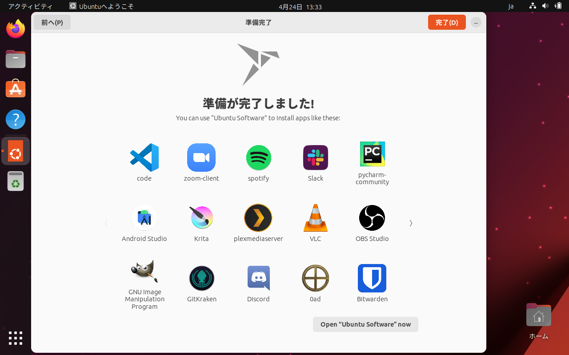569x355 pixels.
Task: Select the plexmediaserver icon
Action: [x=258, y=218]
